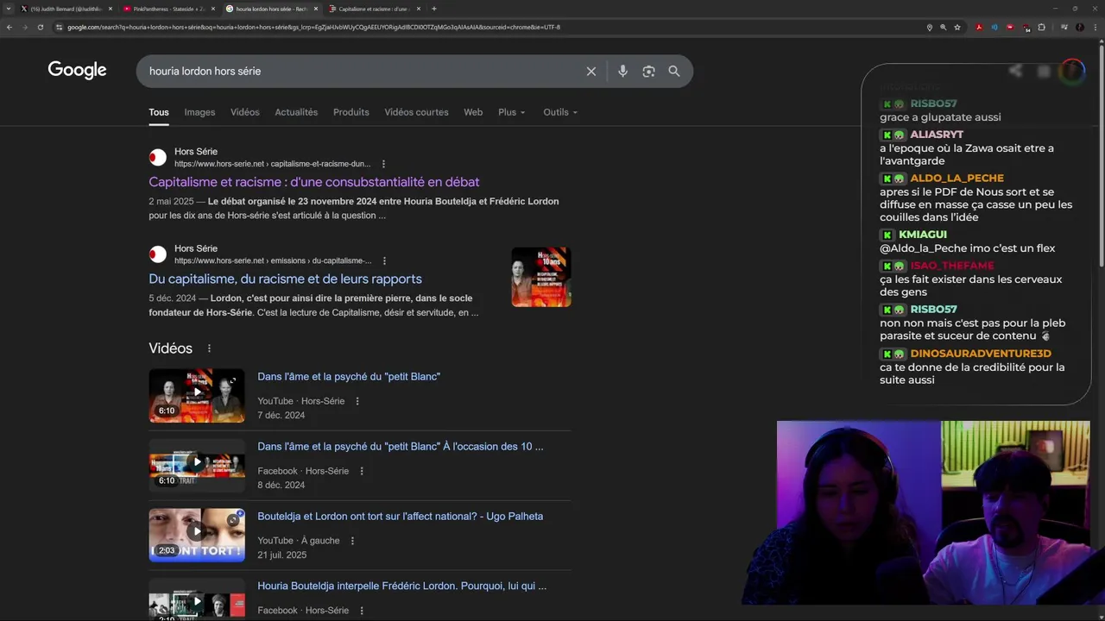Viewport: 1105px width, 621px height.
Task: Open 'Houria Bouteldja interpelle Frédéric Lordon' link
Action: click(401, 586)
